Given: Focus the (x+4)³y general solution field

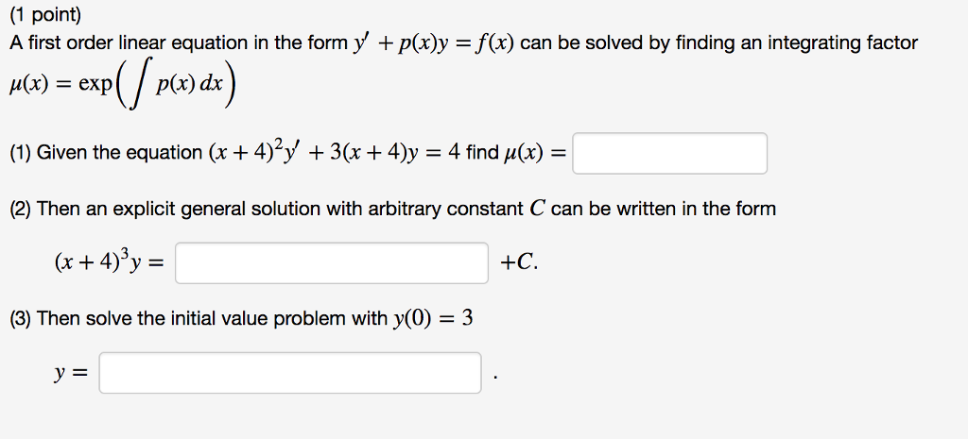Looking at the screenshot, I should (x=332, y=263).
